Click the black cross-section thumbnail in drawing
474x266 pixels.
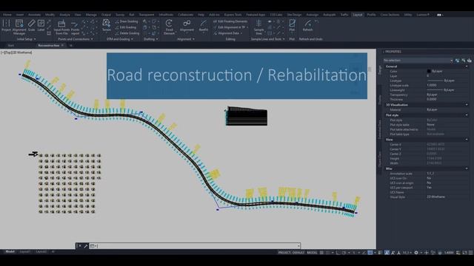click(246, 116)
